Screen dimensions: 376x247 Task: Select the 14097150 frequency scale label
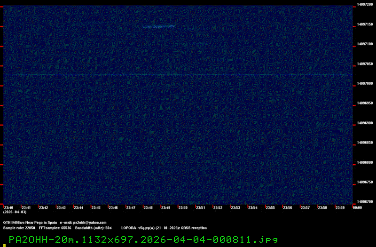(x=365, y=24)
